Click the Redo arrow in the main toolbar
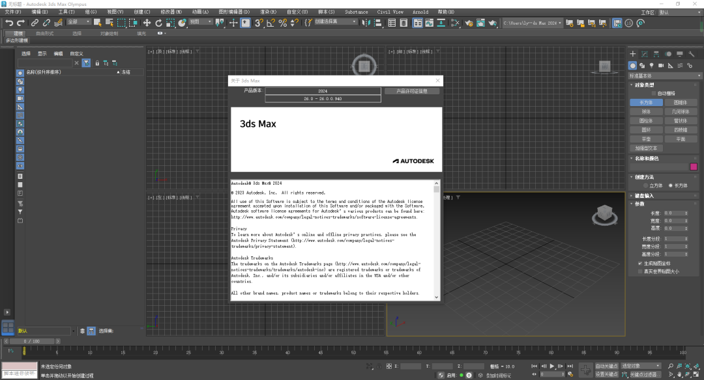704x380 pixels. 21,22
